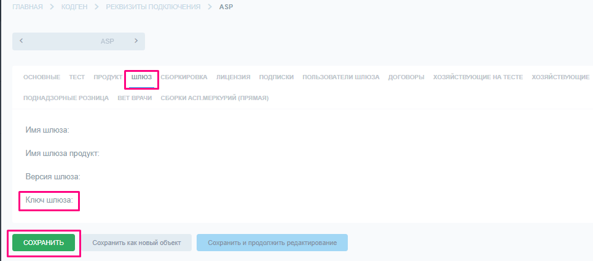Open ХОЗЯЙСТВУЮЩИЕ НА ТЕСТЕ tab
This screenshot has height=261, width=593.
click(478, 77)
